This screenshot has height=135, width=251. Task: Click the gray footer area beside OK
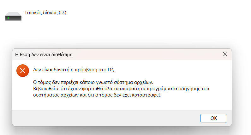click(106, 118)
